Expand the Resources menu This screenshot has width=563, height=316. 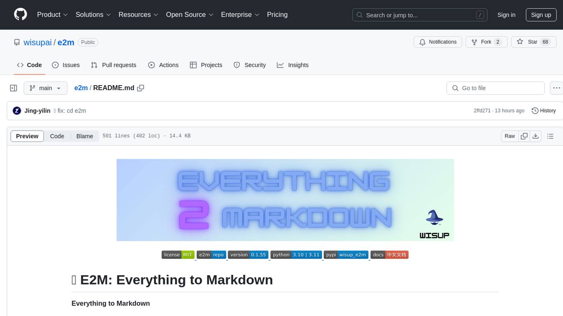pos(138,14)
